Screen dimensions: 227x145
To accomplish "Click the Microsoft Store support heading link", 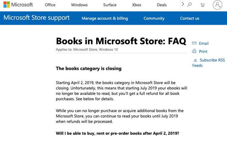I will point(36,18).
